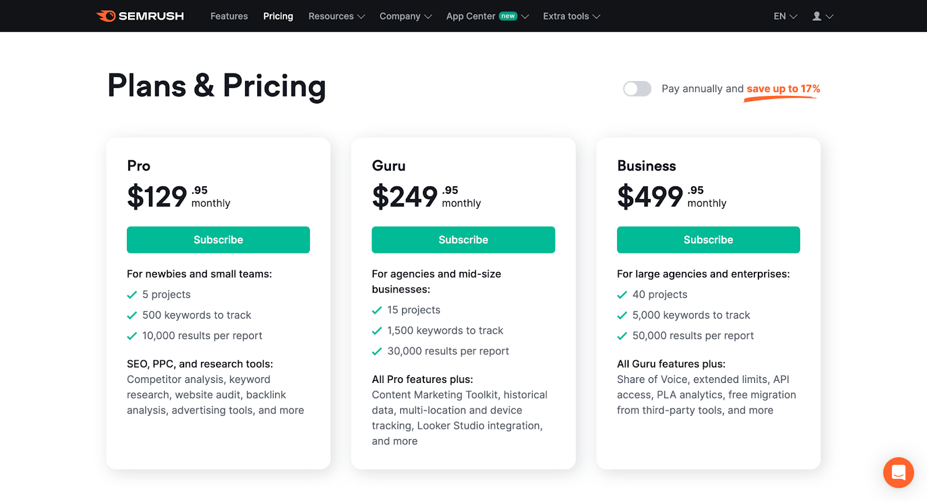This screenshot has height=501, width=927.
Task: Click the checkmark beside 50,000 results per report
Action: [x=622, y=336]
